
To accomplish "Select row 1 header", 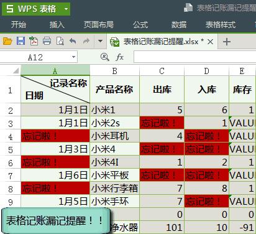I will coord(10,90).
